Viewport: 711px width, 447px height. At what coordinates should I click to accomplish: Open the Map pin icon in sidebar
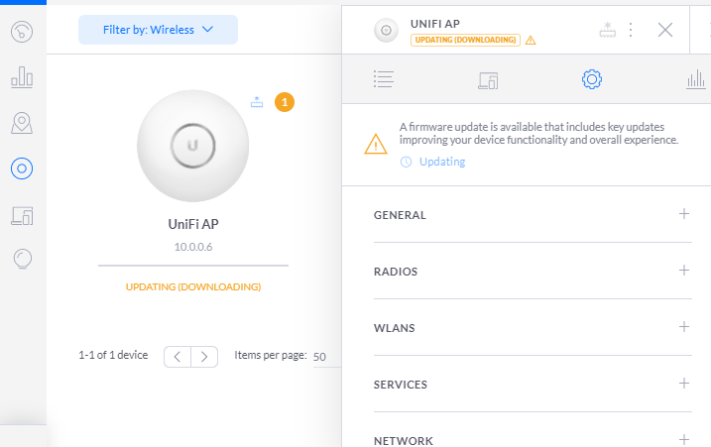[23, 123]
